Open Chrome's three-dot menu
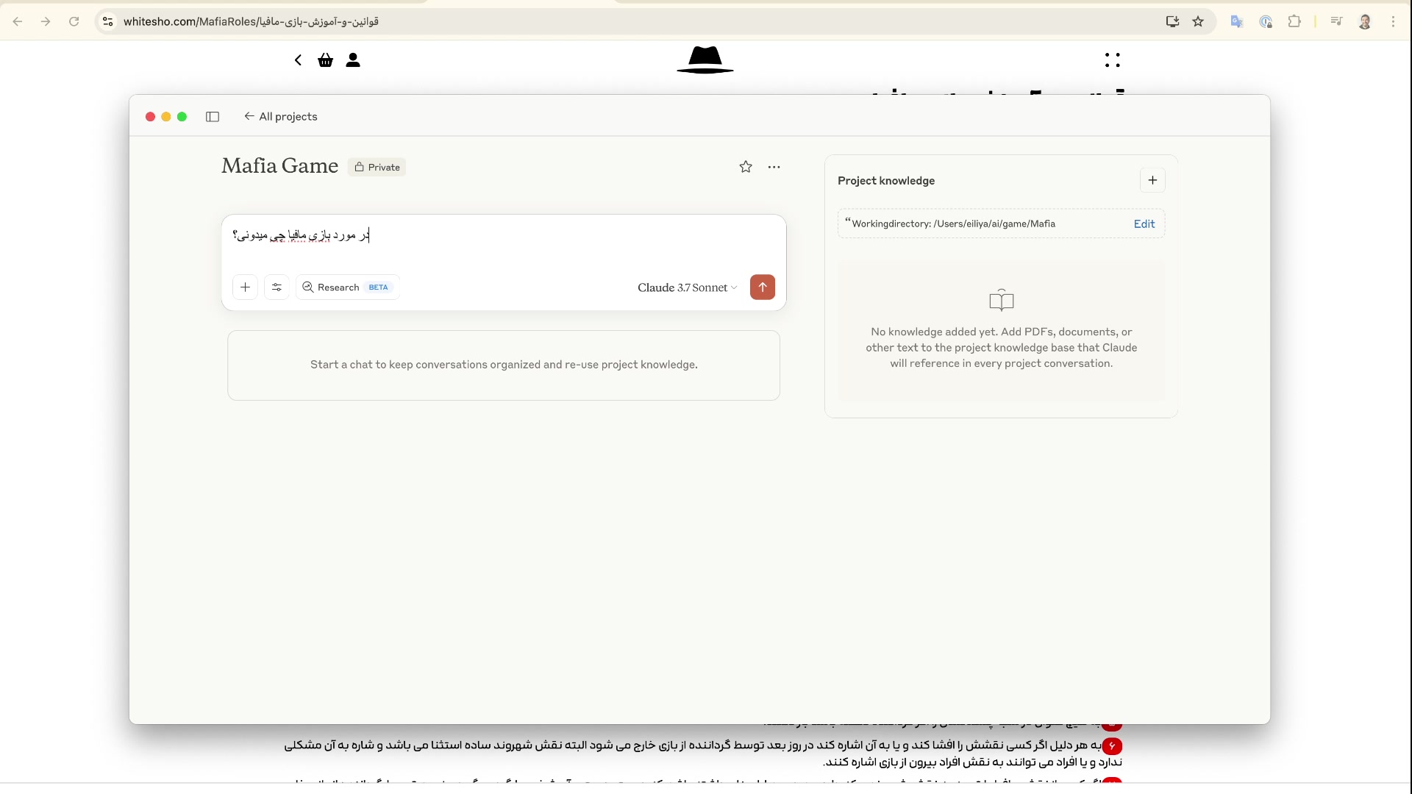The height and width of the screenshot is (794, 1412). (x=1393, y=21)
